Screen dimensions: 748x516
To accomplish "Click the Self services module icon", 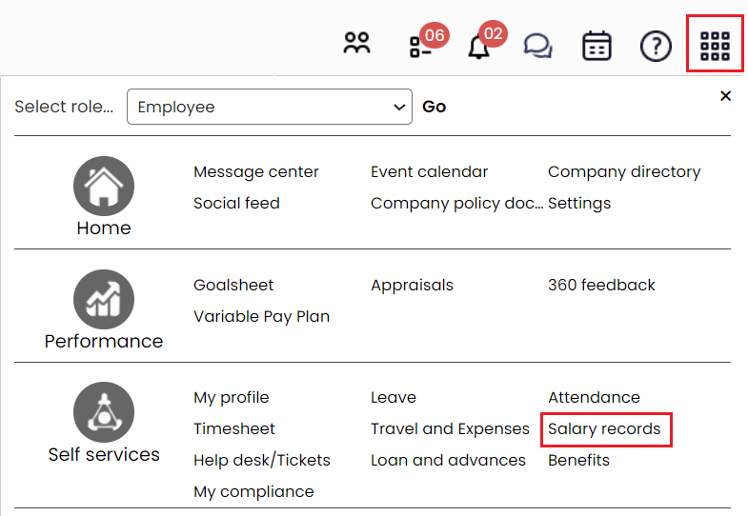I will [x=104, y=412].
